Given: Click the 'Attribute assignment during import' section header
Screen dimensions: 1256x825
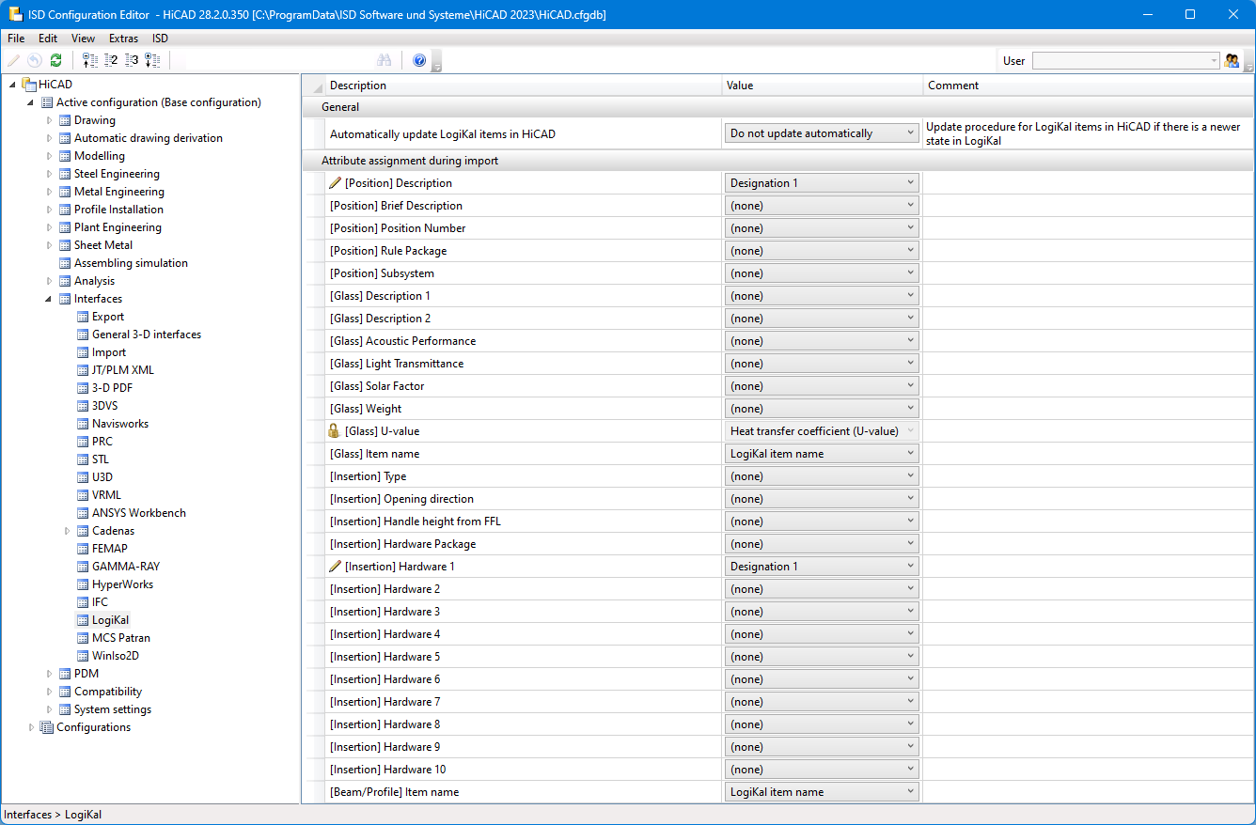Looking at the screenshot, I should tap(778, 161).
